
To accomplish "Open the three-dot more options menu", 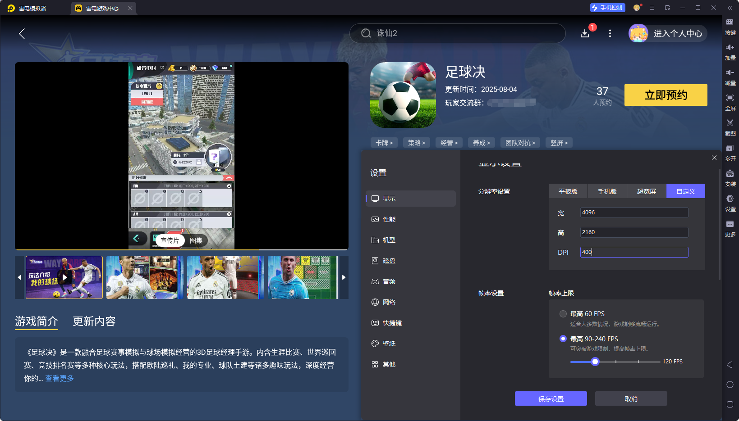I will (610, 33).
